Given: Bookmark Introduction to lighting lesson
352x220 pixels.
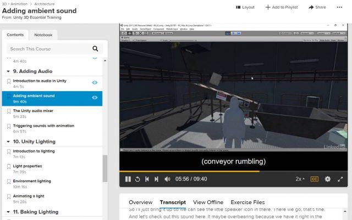Looking at the screenshot, I should coord(9,151).
